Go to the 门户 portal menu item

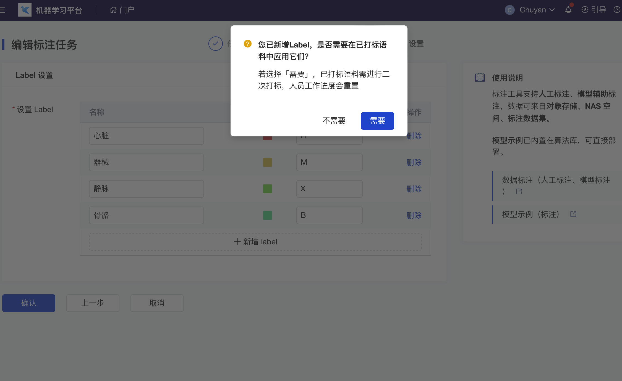pyautogui.click(x=122, y=10)
